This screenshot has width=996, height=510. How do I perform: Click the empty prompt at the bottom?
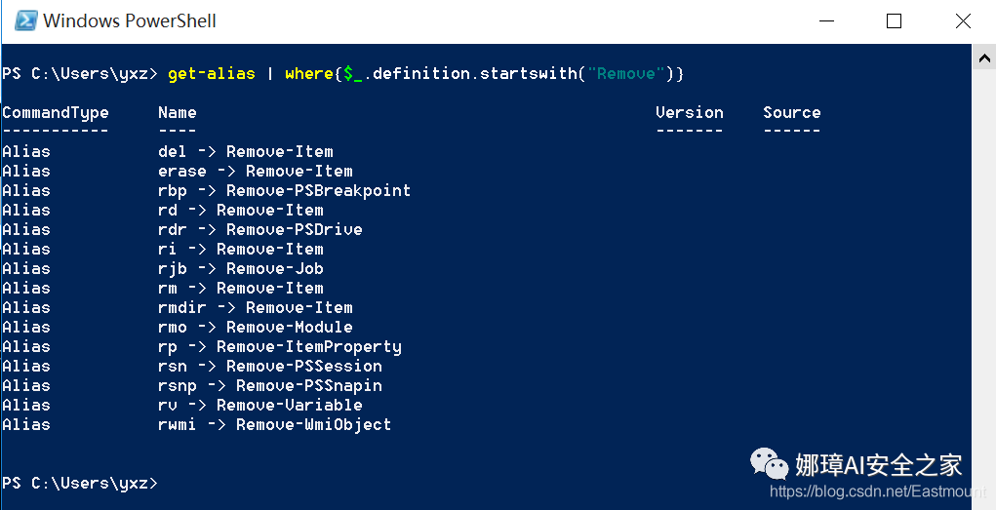click(x=79, y=483)
